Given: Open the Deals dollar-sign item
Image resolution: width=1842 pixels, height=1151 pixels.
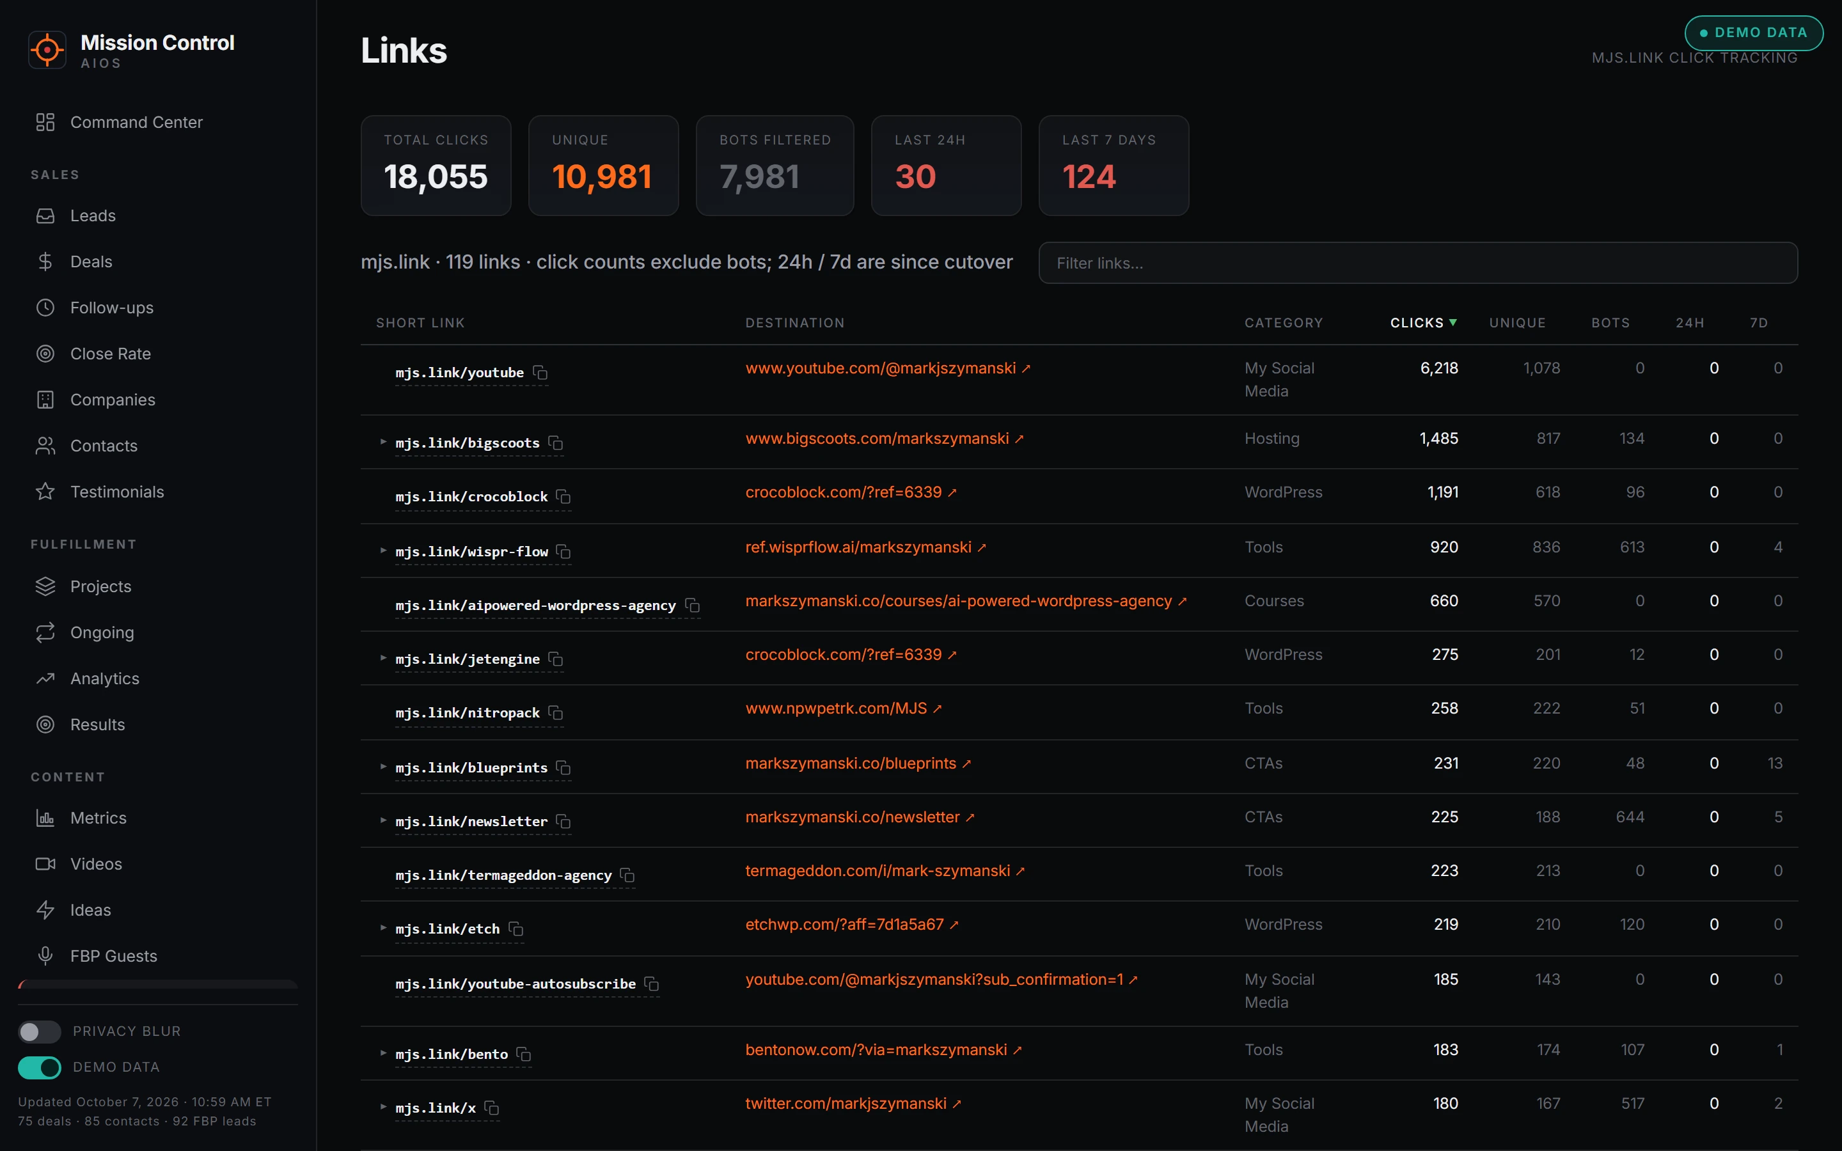Looking at the screenshot, I should click(x=157, y=262).
